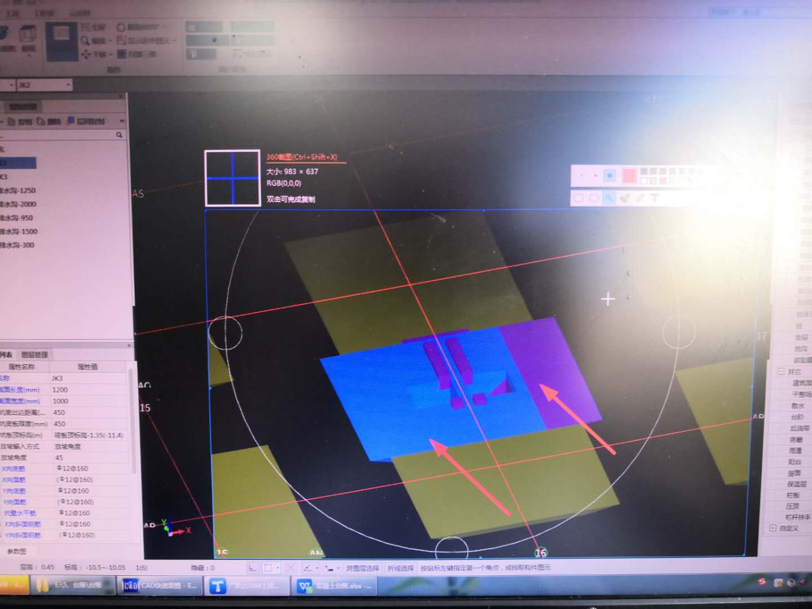
Task: Open CAD快速看图 from the taskbar
Action: 160,586
